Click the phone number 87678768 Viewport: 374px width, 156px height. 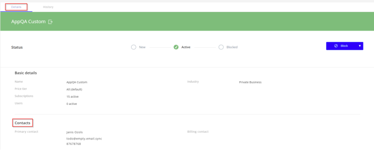pos(73,144)
